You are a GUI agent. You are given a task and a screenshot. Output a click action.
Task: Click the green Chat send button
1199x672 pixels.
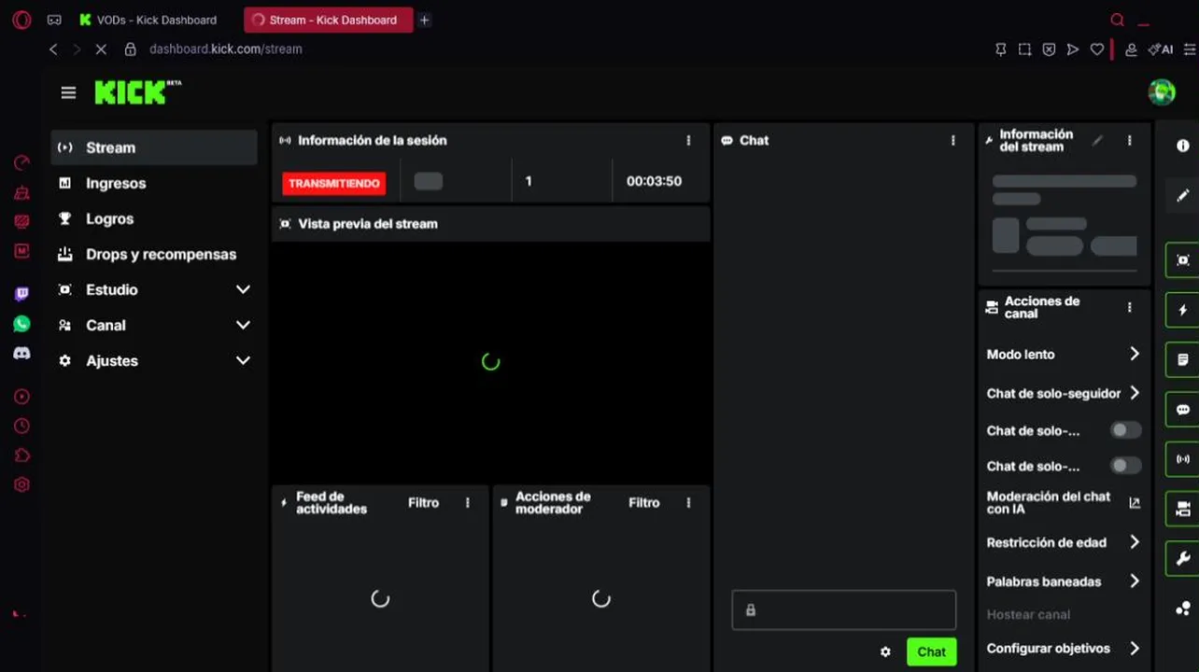pos(931,651)
